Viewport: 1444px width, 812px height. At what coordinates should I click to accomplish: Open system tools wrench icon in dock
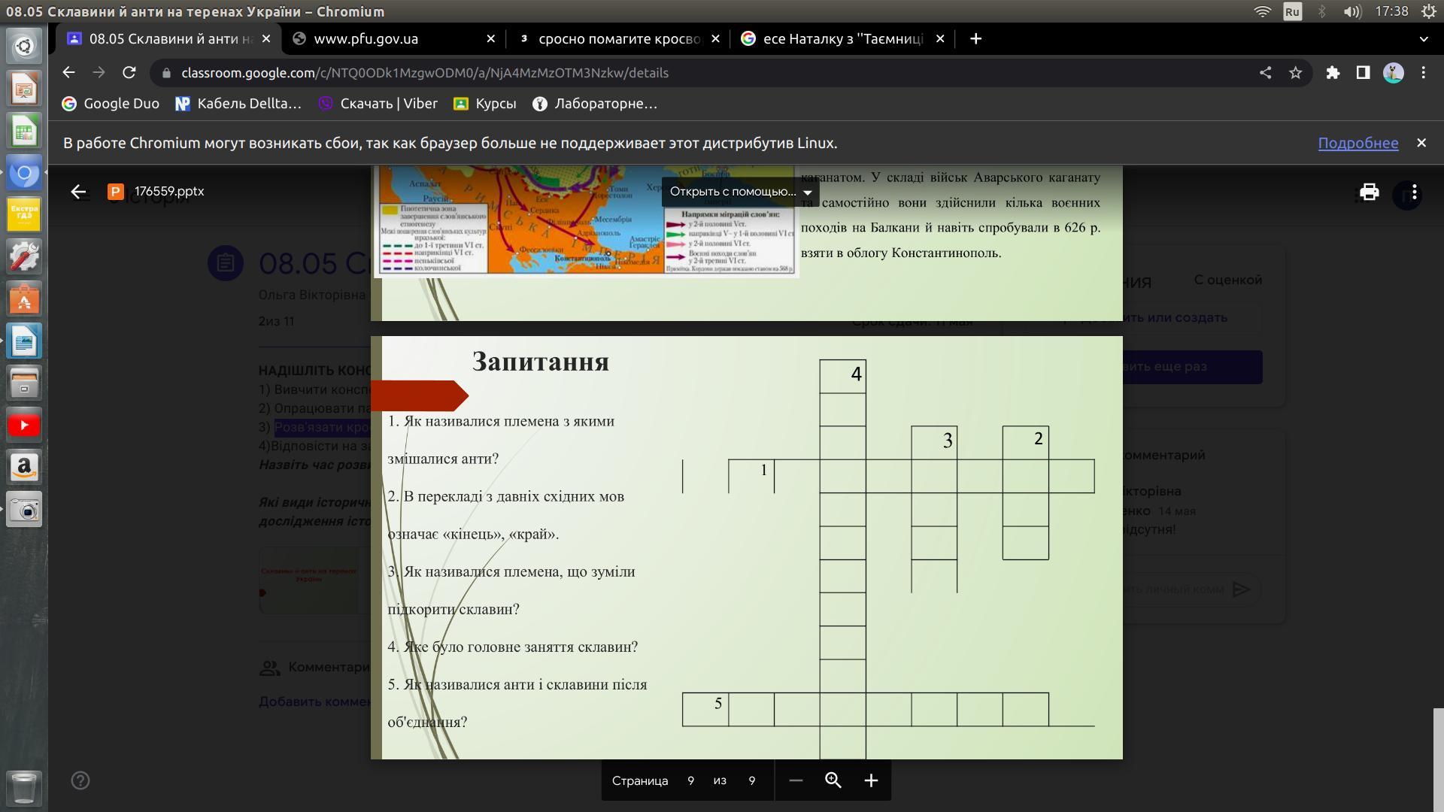[24, 257]
